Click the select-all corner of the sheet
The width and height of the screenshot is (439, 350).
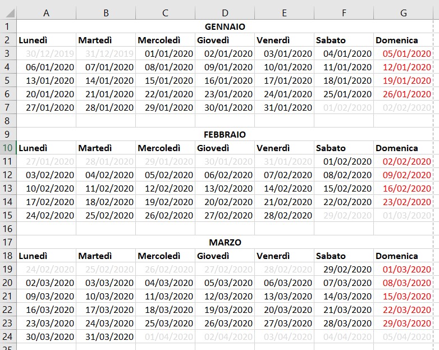pos(8,13)
